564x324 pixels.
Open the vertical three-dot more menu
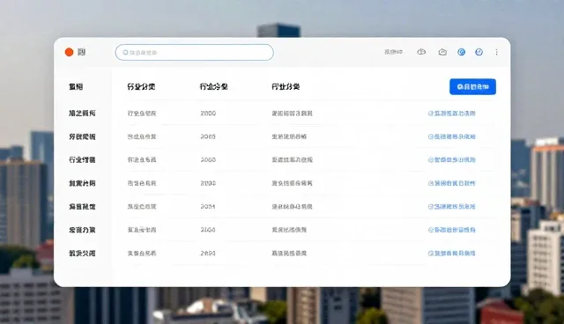click(x=496, y=52)
